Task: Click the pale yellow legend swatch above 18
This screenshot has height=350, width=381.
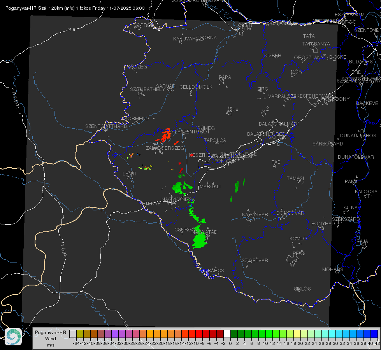Action: coord(297,334)
